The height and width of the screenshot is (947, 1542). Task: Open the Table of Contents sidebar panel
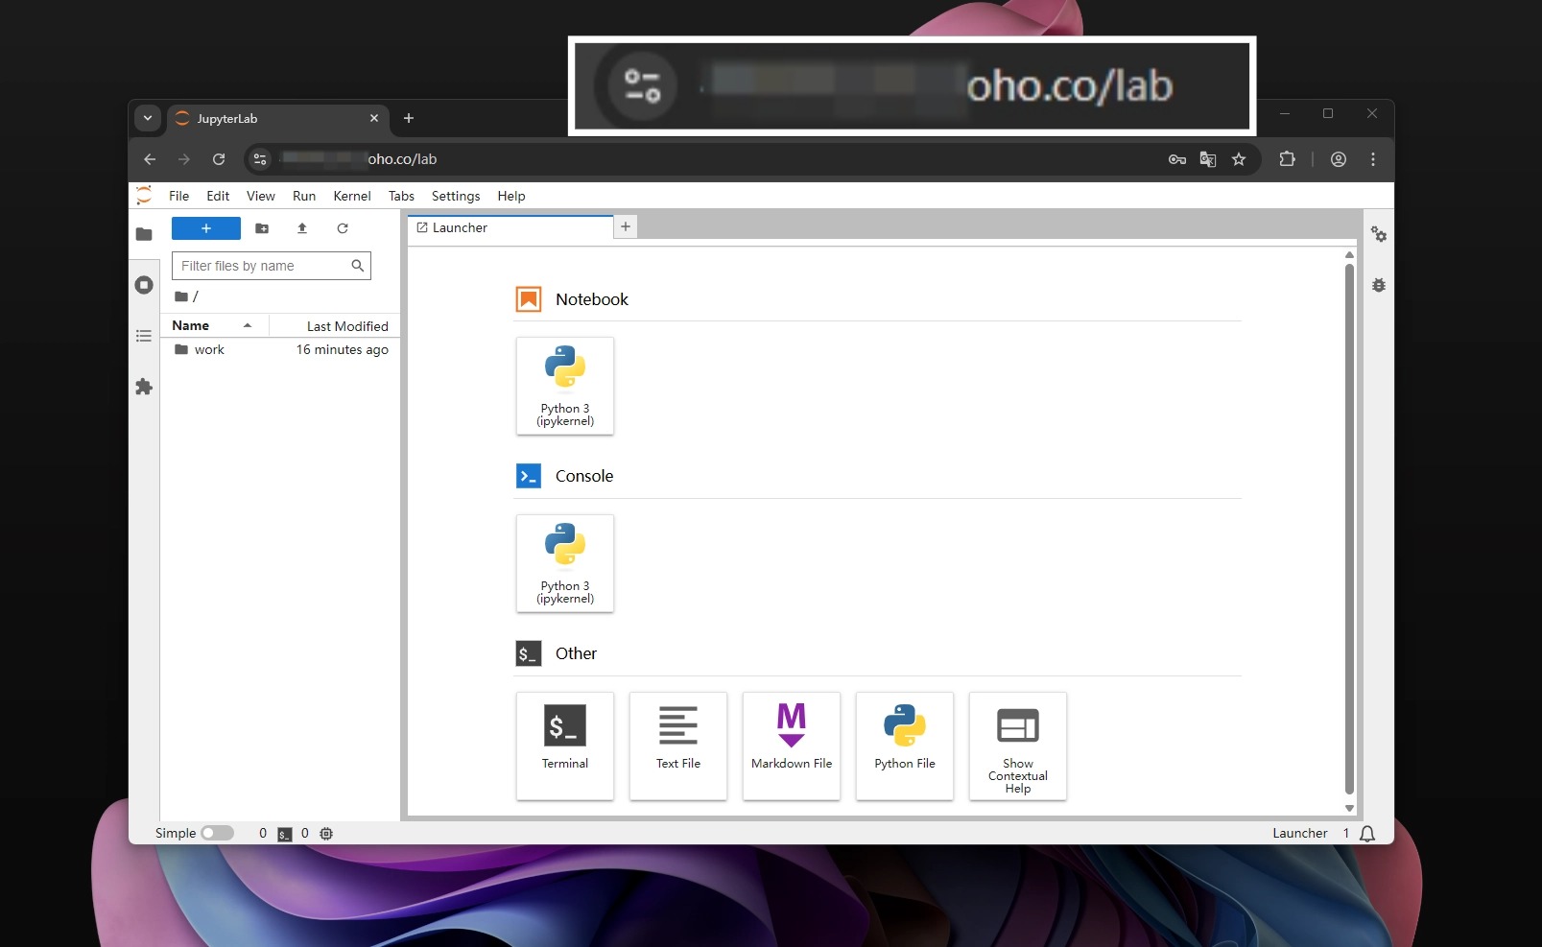pyautogui.click(x=144, y=336)
